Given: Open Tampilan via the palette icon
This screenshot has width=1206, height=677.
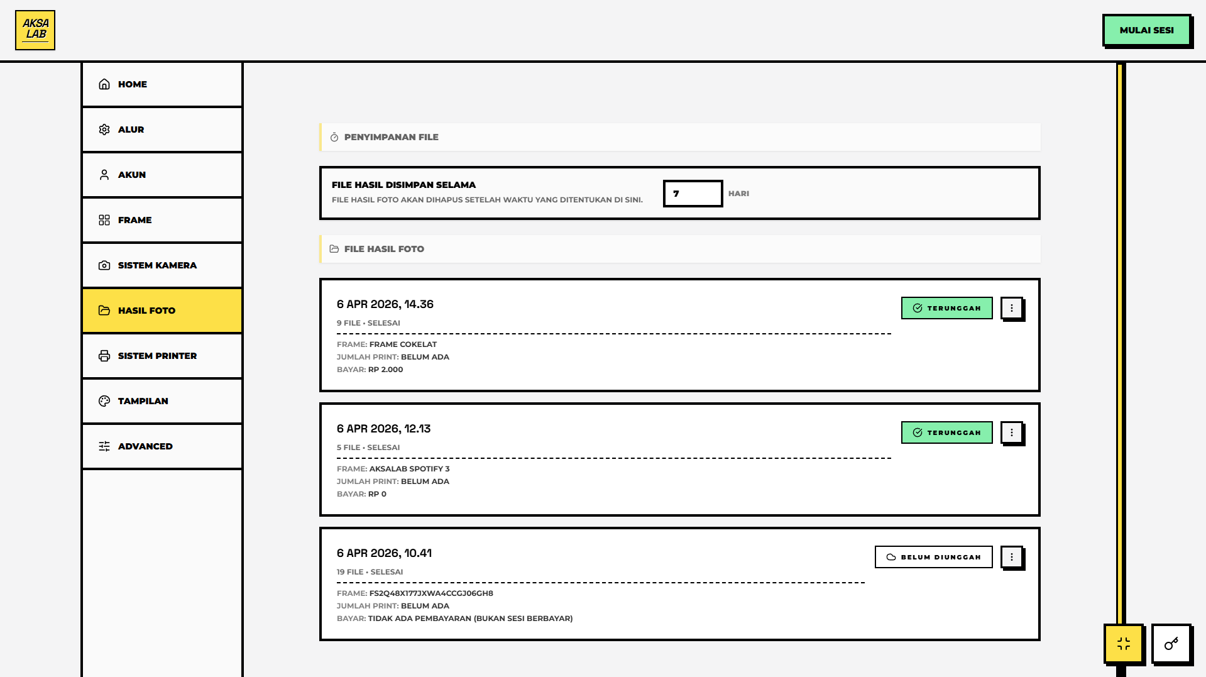Looking at the screenshot, I should coord(104,401).
